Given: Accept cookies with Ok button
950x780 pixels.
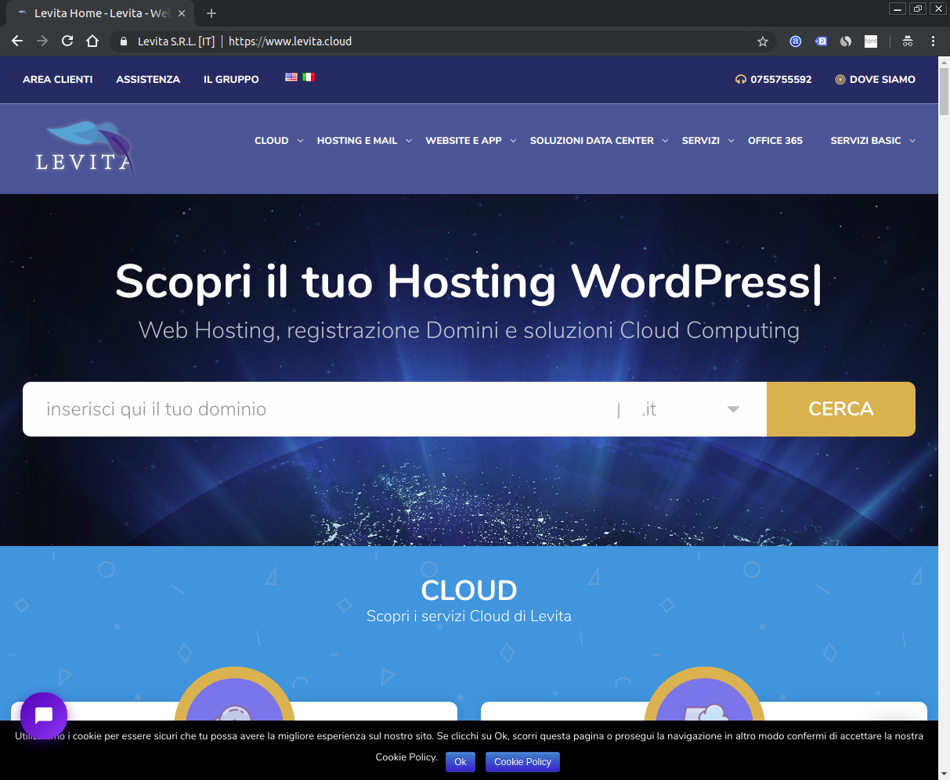Looking at the screenshot, I should [461, 762].
